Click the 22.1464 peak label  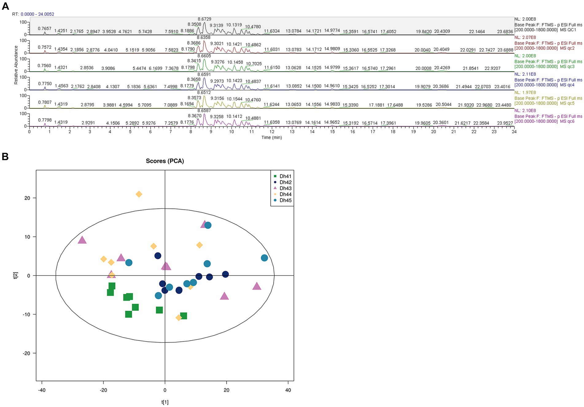[477, 32]
